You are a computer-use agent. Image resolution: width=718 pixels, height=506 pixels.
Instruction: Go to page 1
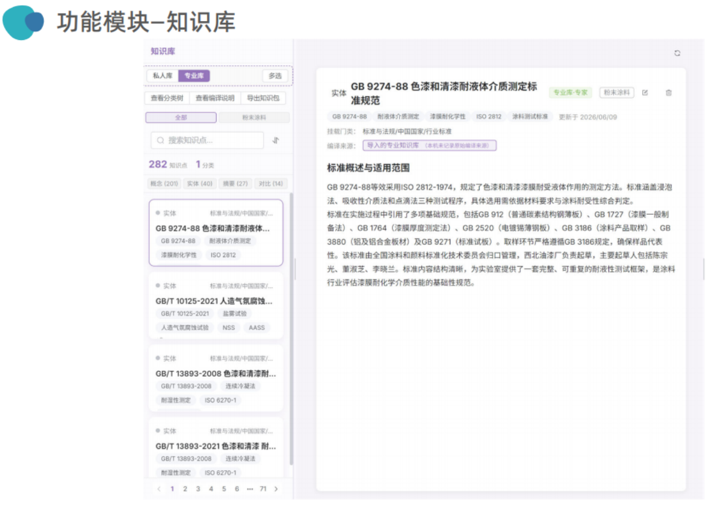[x=172, y=489]
